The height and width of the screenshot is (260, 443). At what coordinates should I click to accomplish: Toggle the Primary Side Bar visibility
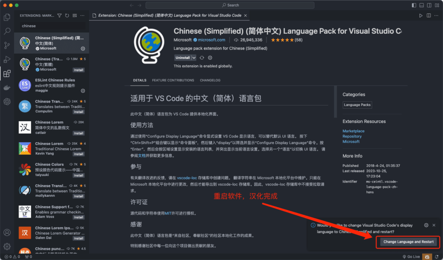[x=414, y=4]
